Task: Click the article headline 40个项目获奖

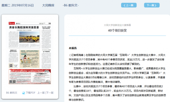Action: click(x=117, y=30)
